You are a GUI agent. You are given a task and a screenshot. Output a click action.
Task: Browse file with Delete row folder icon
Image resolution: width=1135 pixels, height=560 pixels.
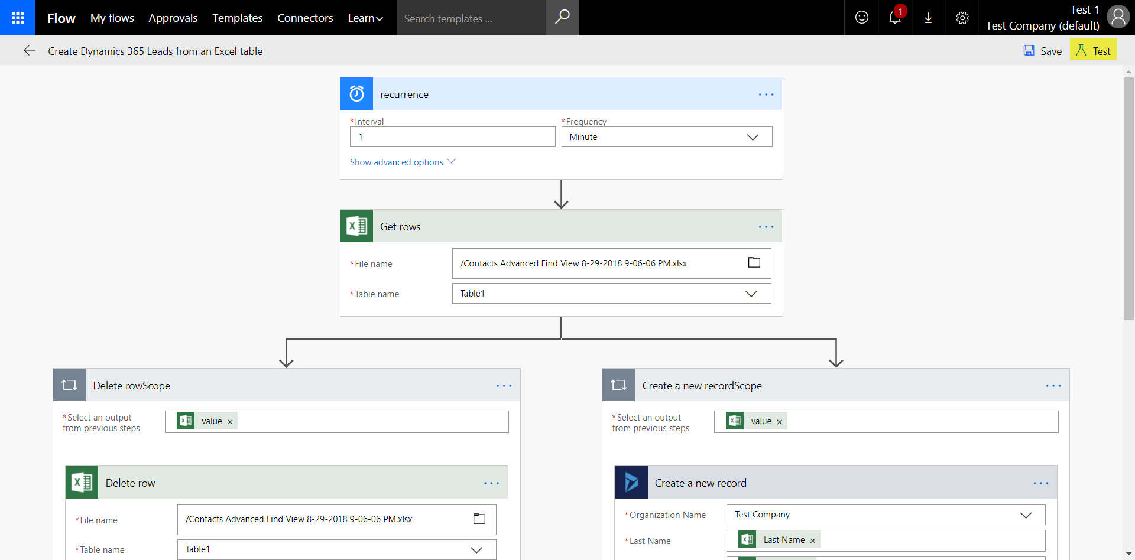(x=479, y=519)
